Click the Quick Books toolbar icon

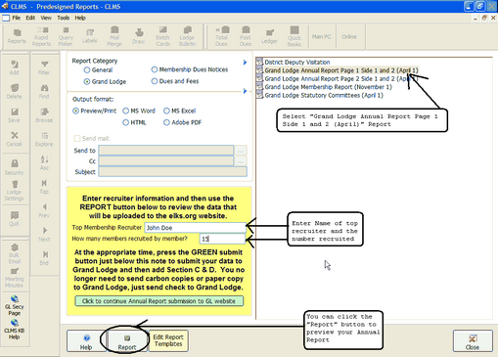[x=294, y=36]
